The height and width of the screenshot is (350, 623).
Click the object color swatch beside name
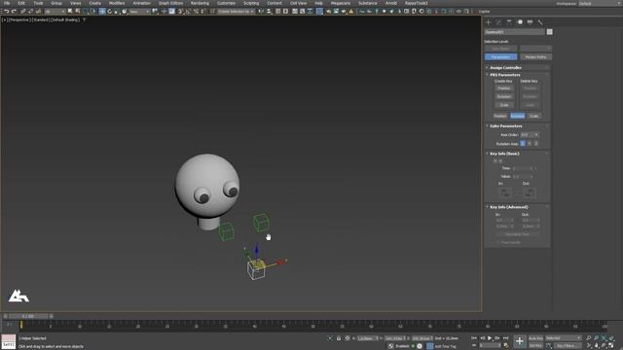click(x=549, y=32)
